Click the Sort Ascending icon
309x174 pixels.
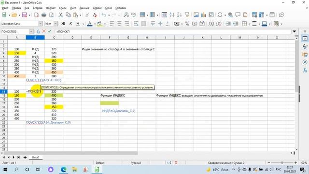coord(172,15)
